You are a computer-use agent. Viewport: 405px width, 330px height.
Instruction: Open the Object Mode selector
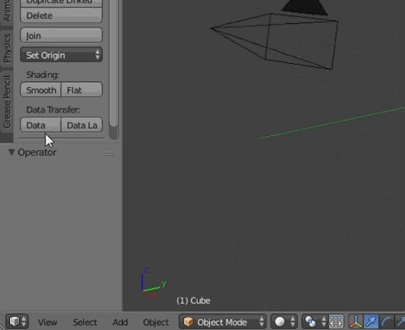tap(222, 322)
